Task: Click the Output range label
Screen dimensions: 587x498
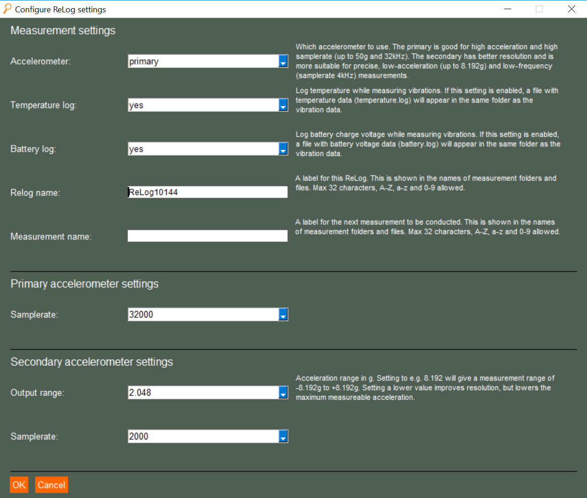Action: pos(37,393)
